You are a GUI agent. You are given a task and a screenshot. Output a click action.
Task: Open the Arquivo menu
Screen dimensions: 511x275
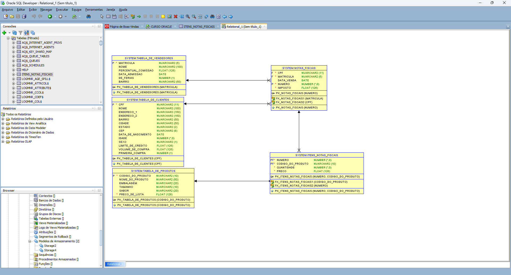coord(7,10)
